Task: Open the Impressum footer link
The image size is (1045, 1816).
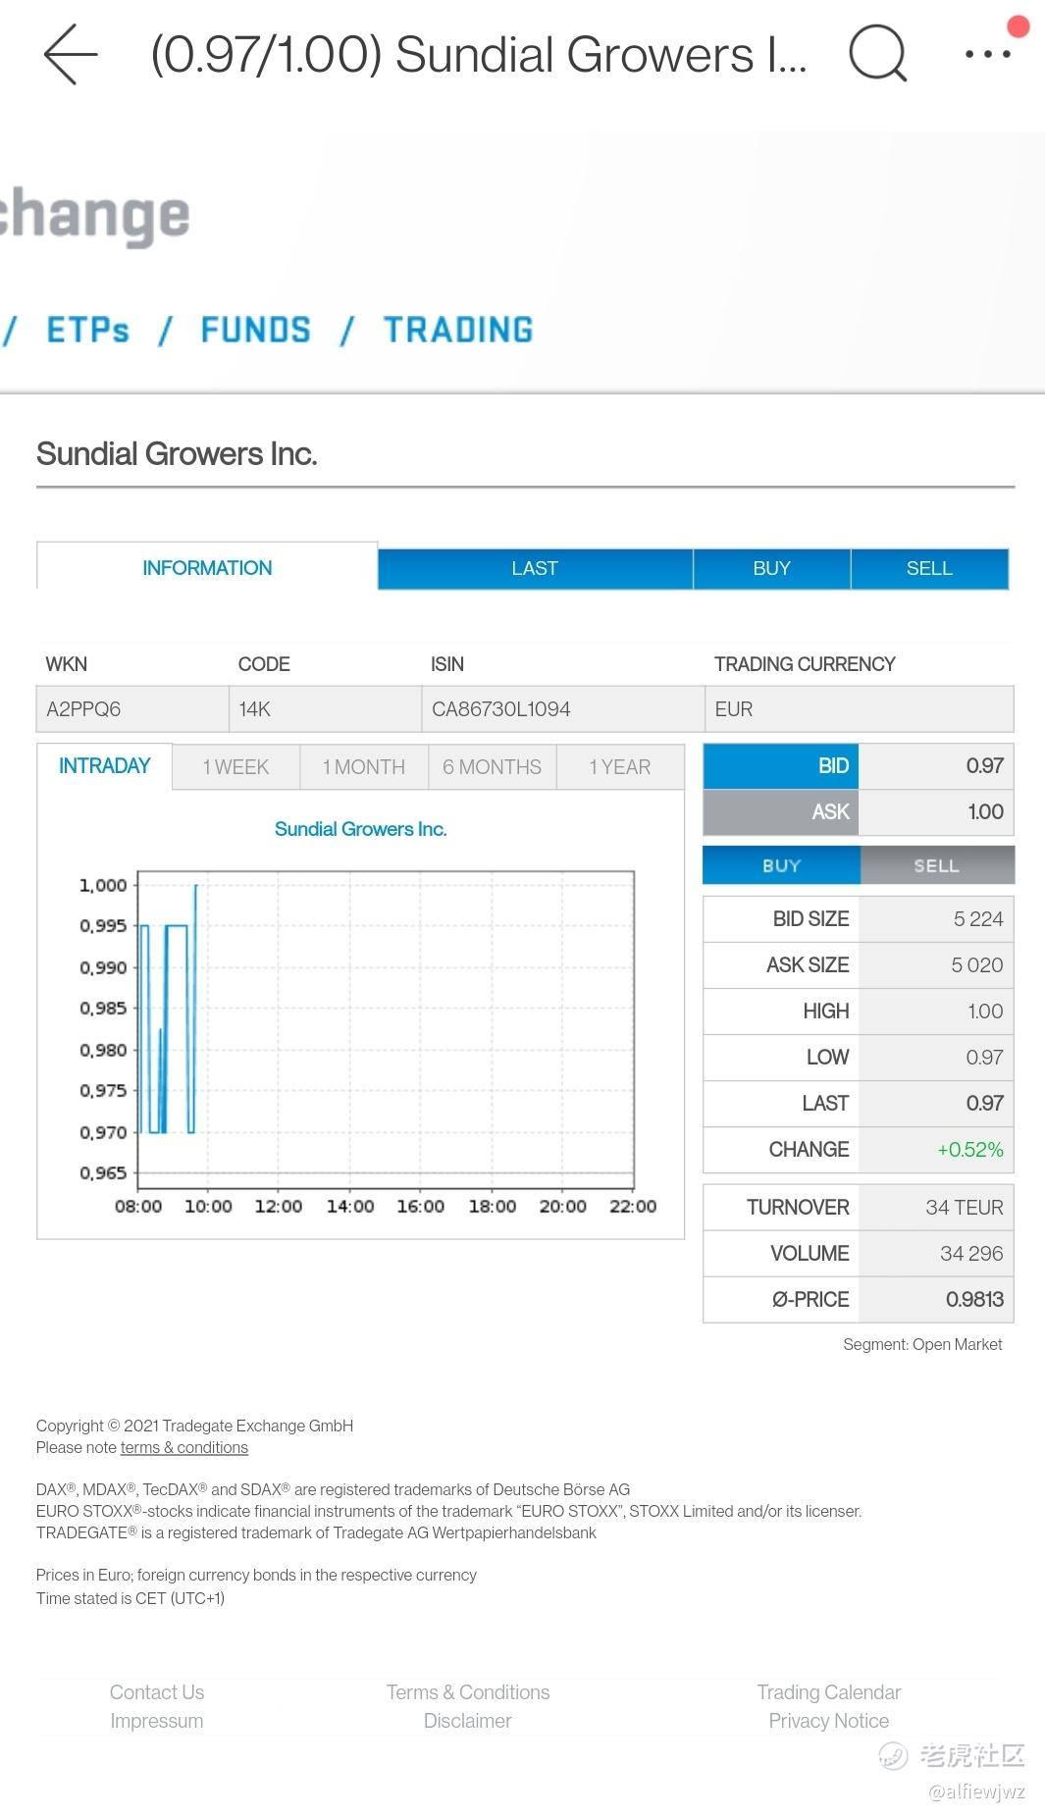Action: coord(157,1720)
